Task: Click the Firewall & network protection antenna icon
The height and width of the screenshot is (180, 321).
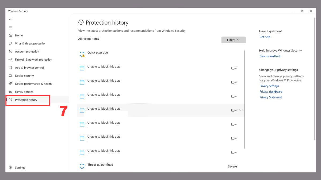Action: (x=10, y=59)
